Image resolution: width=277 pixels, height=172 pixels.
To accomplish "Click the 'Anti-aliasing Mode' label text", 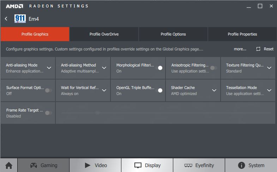I will coord(22,65).
